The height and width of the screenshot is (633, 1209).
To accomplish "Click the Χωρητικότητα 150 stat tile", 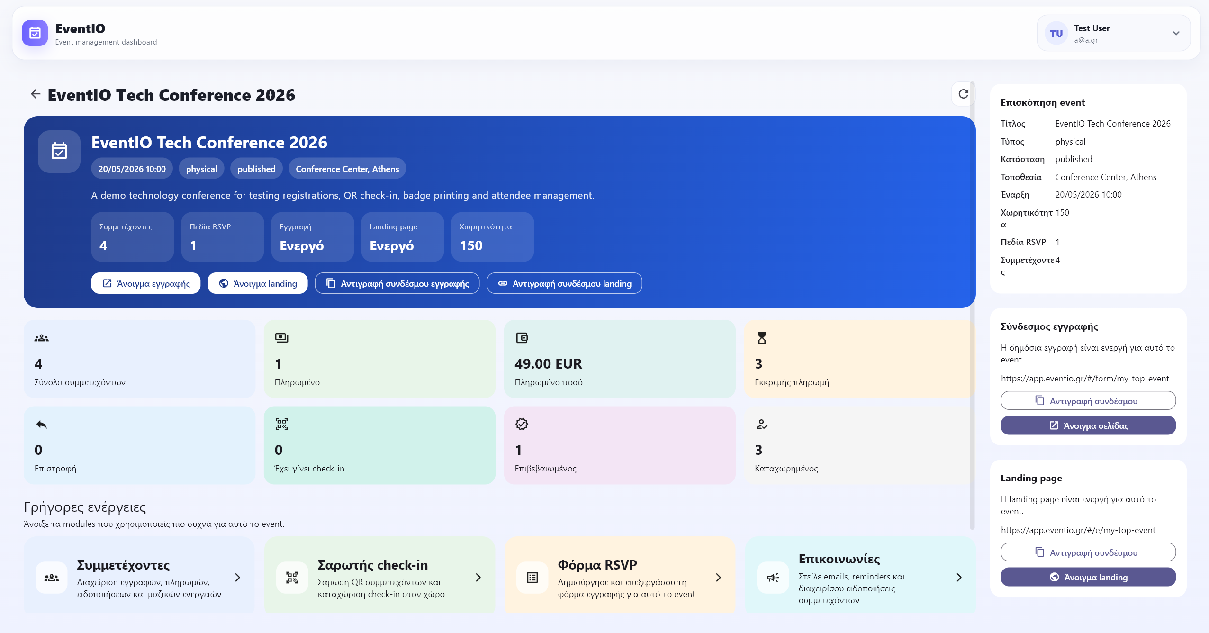I will point(493,237).
